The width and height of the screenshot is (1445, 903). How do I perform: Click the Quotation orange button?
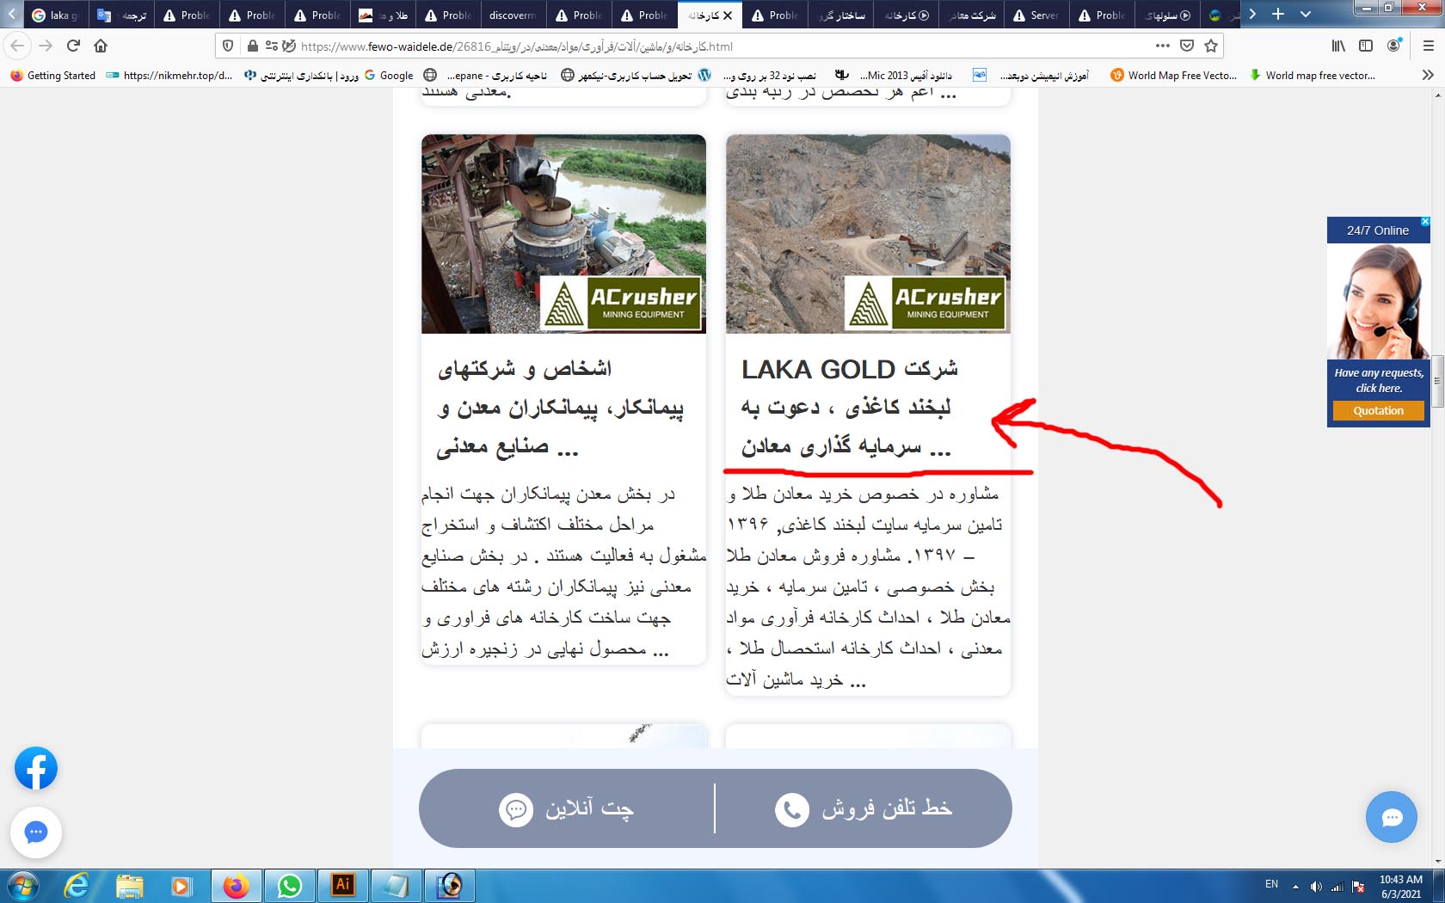click(1378, 410)
